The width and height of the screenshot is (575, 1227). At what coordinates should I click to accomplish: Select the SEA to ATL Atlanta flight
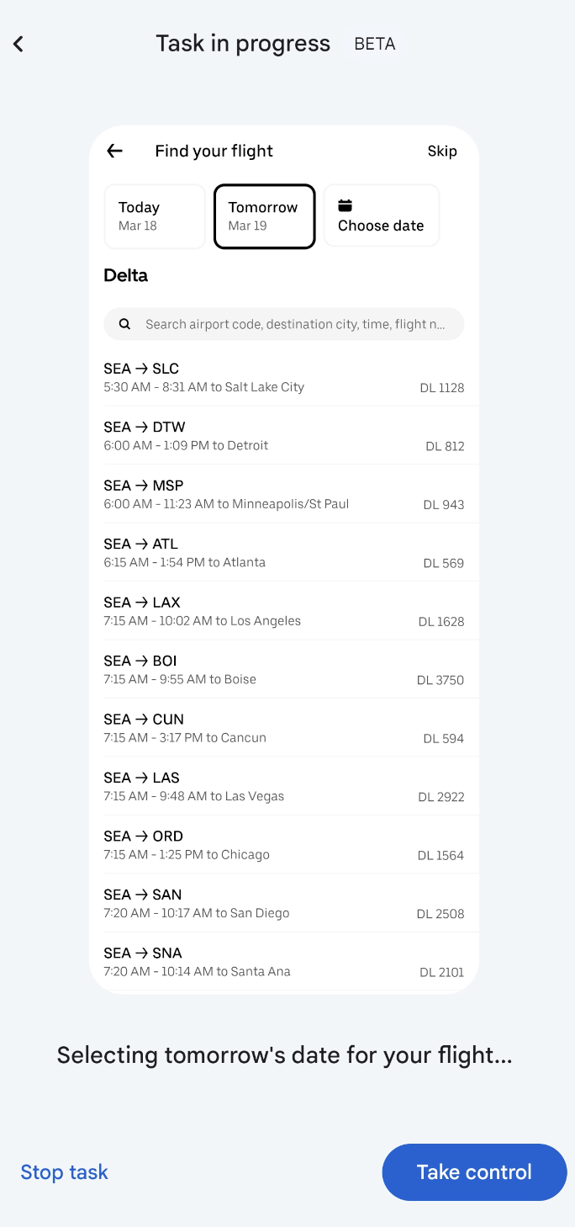click(283, 553)
